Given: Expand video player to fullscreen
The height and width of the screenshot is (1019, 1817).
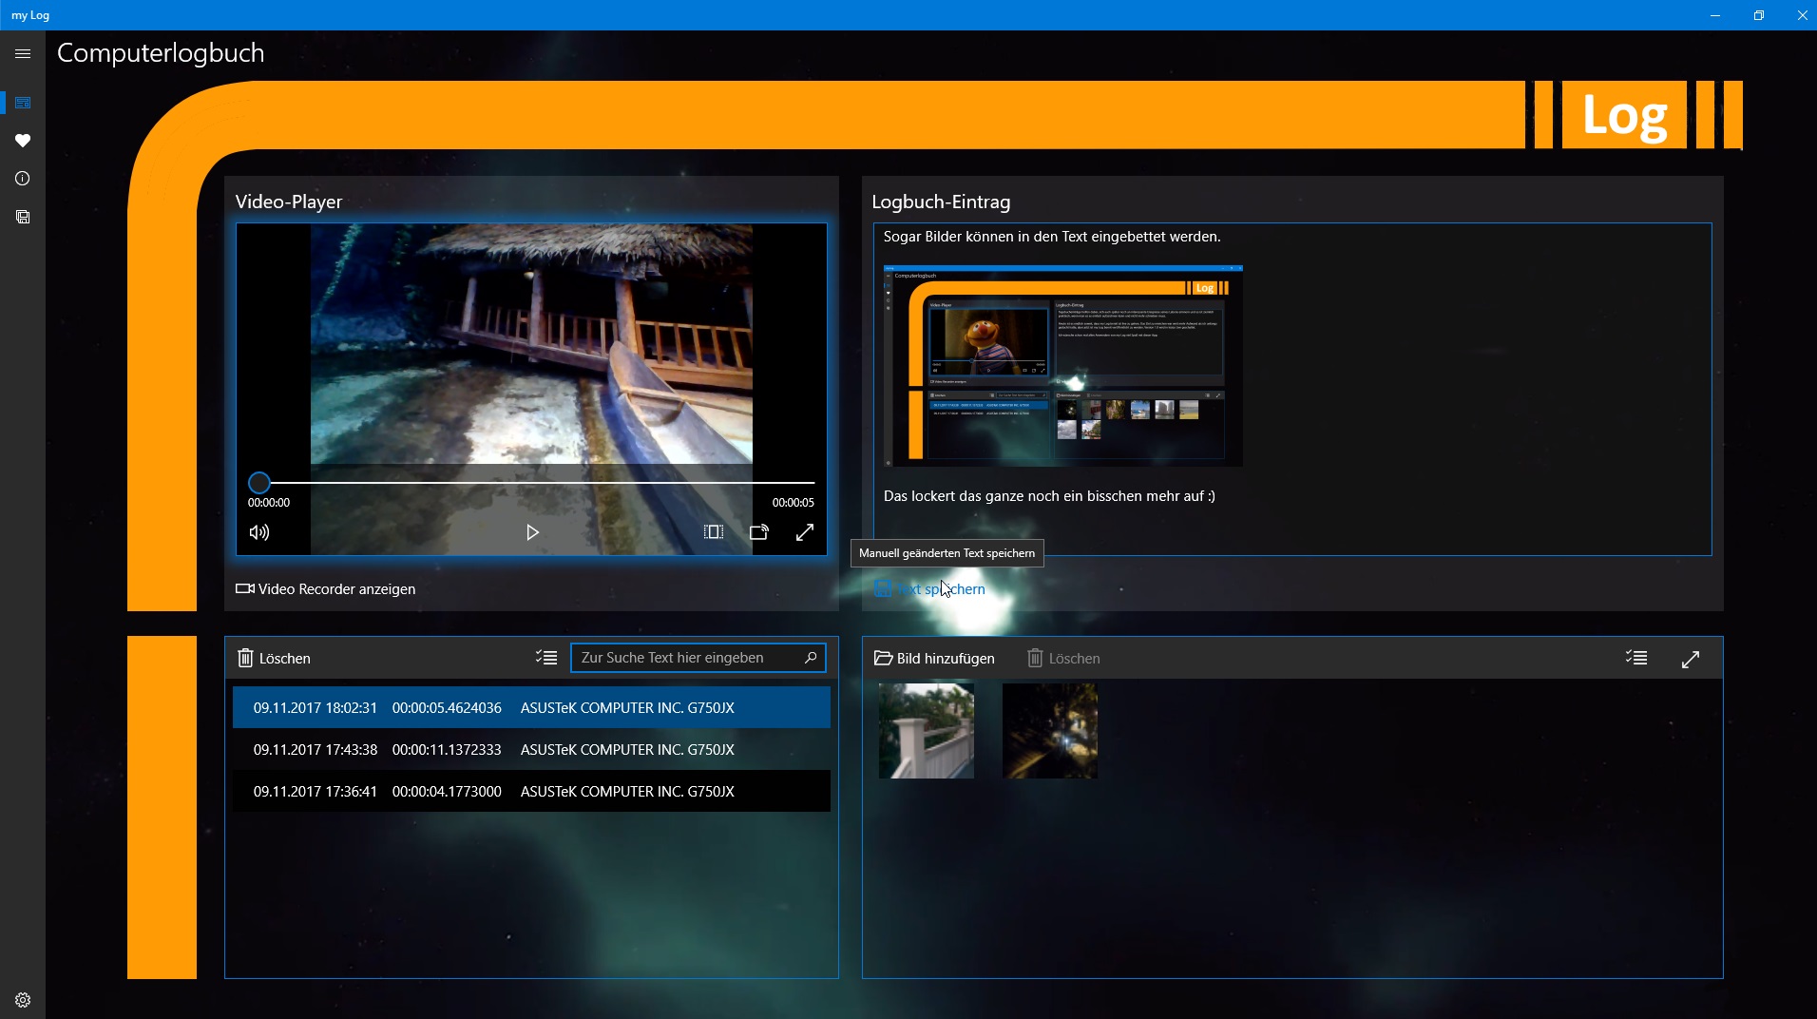Looking at the screenshot, I should 805,532.
